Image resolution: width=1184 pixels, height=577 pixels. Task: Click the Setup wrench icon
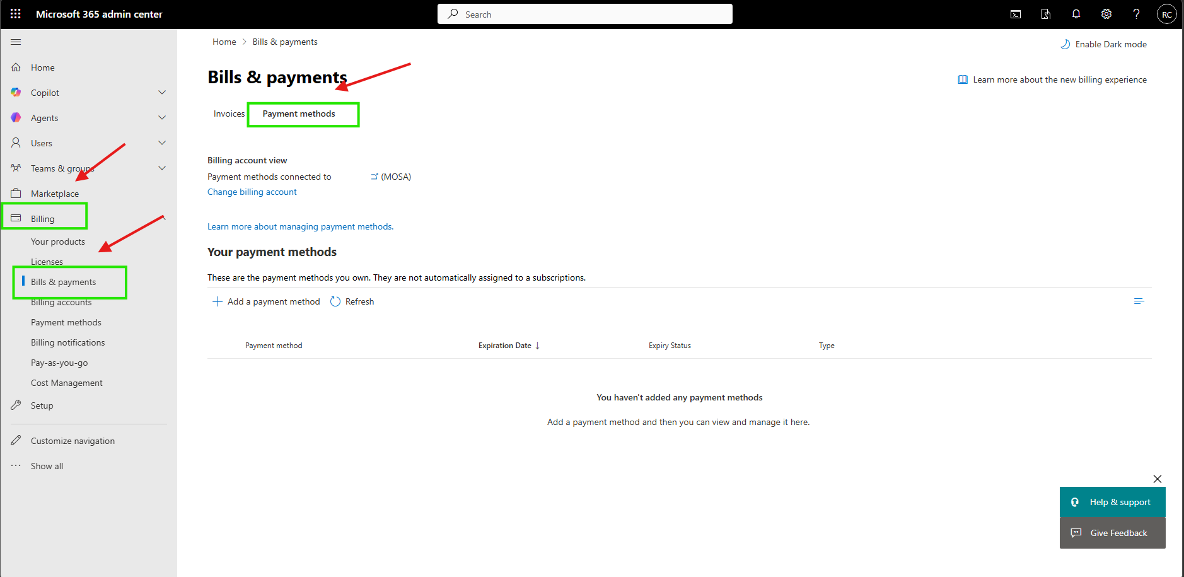pyautogui.click(x=16, y=405)
